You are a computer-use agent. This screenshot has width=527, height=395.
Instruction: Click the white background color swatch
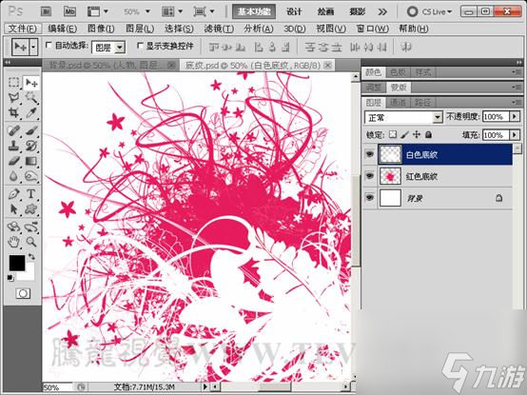pyautogui.click(x=29, y=274)
